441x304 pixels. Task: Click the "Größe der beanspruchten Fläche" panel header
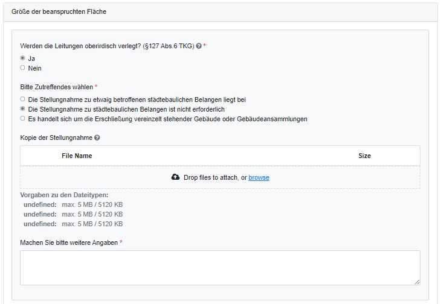(59, 11)
